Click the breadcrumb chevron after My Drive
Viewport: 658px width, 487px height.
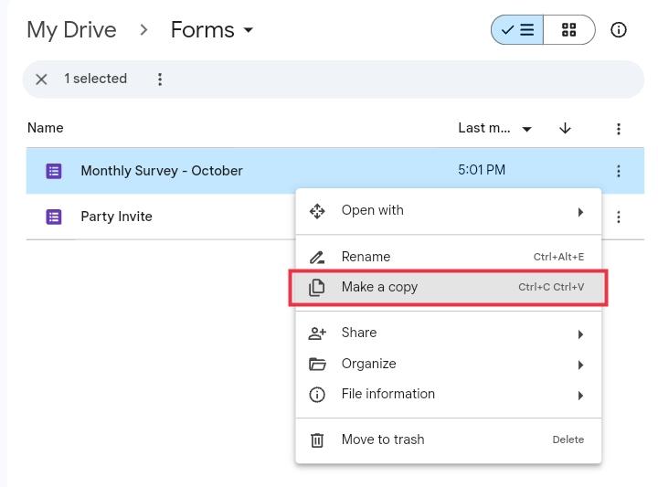pyautogui.click(x=143, y=30)
